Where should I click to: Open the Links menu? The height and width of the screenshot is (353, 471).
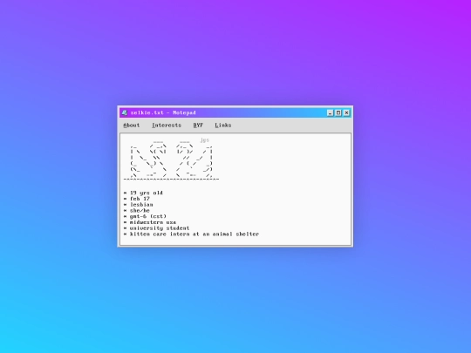point(223,126)
